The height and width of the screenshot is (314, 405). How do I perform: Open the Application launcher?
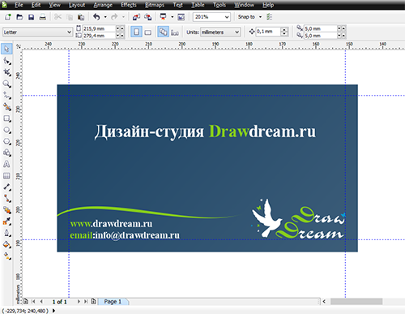point(163,17)
